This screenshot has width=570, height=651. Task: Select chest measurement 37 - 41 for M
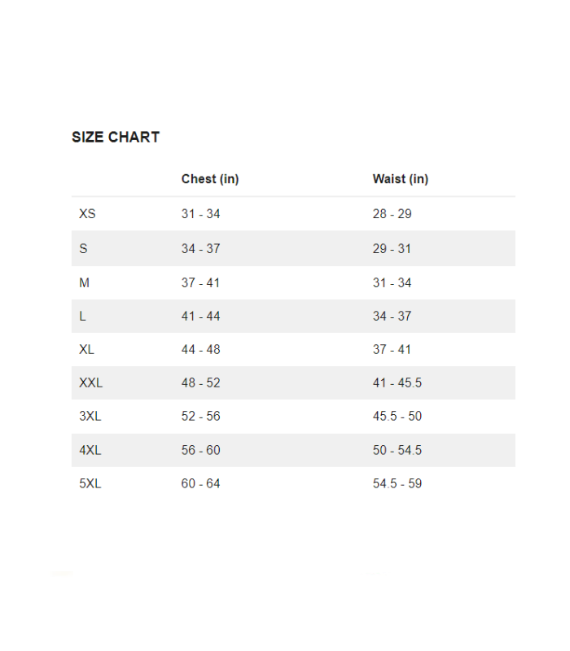pos(200,283)
